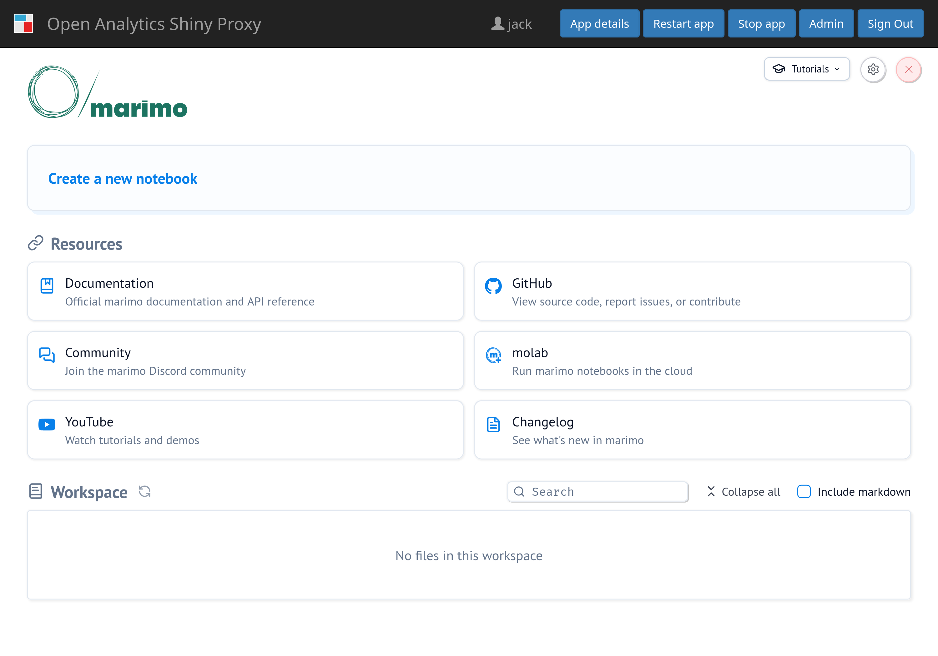Click the Stop app button
This screenshot has width=938, height=656.
762,24
